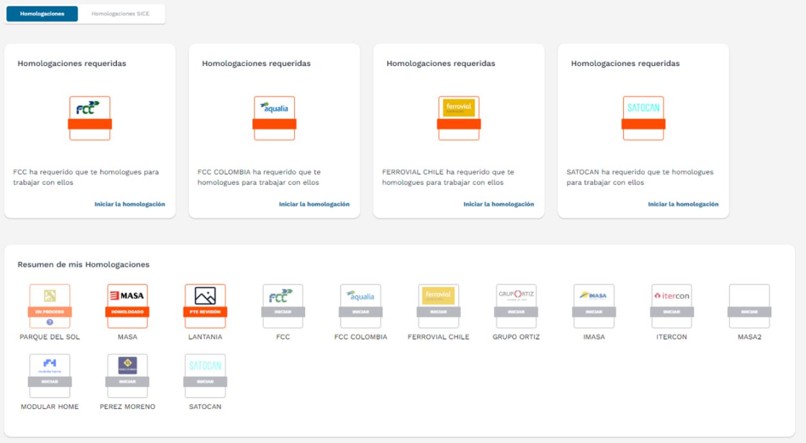This screenshot has height=443, width=806.
Task: Click the 'MODULAR HOME' label
Action: click(x=50, y=407)
